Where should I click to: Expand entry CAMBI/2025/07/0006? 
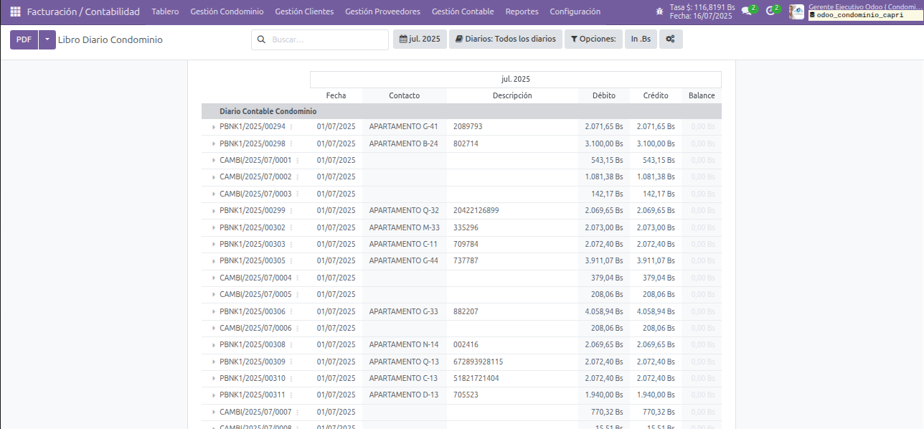(213, 328)
